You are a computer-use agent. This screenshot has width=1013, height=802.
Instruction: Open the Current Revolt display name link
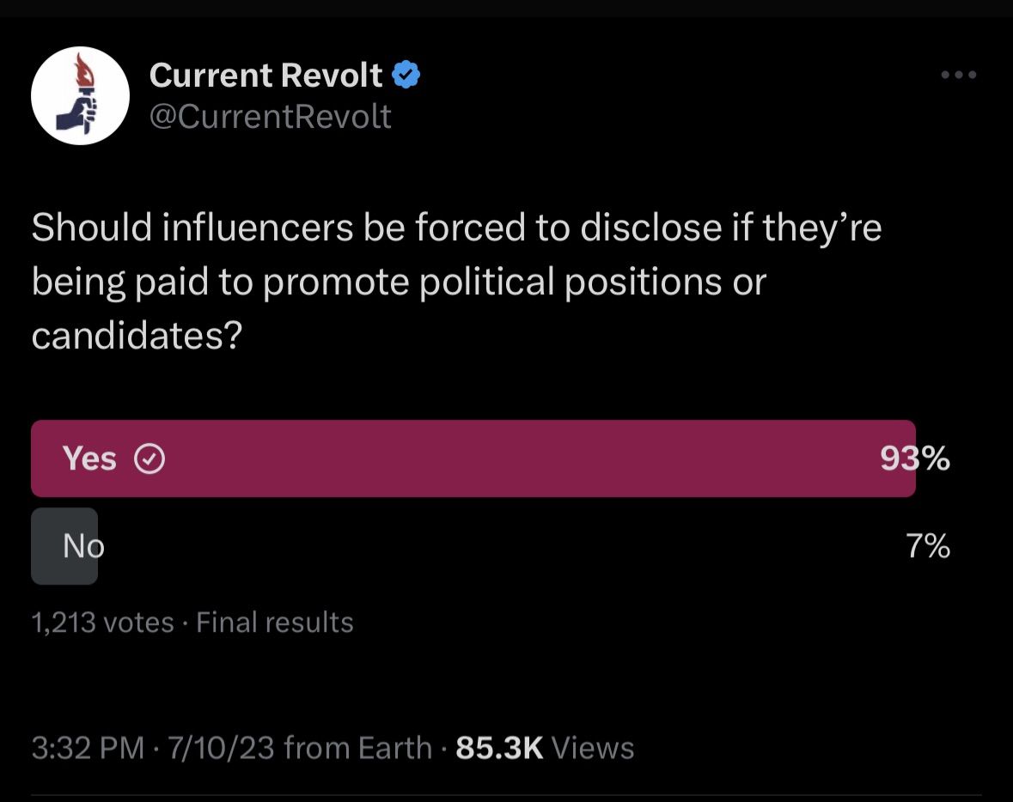coord(265,76)
